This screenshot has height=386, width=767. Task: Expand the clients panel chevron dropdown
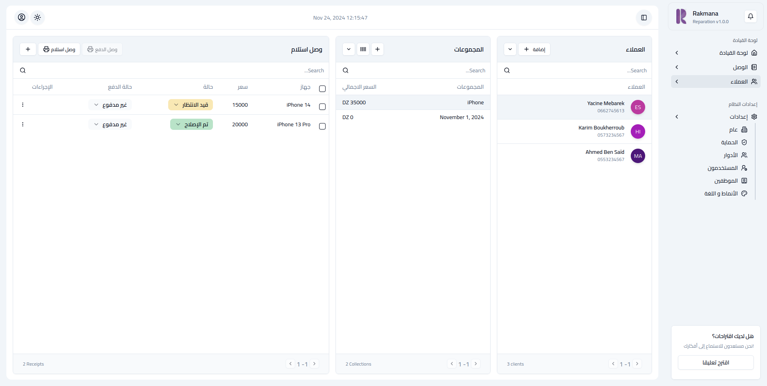coord(510,49)
